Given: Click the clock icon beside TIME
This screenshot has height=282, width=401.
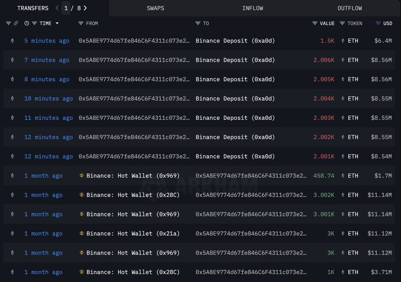Looking at the screenshot, I should (27, 23).
